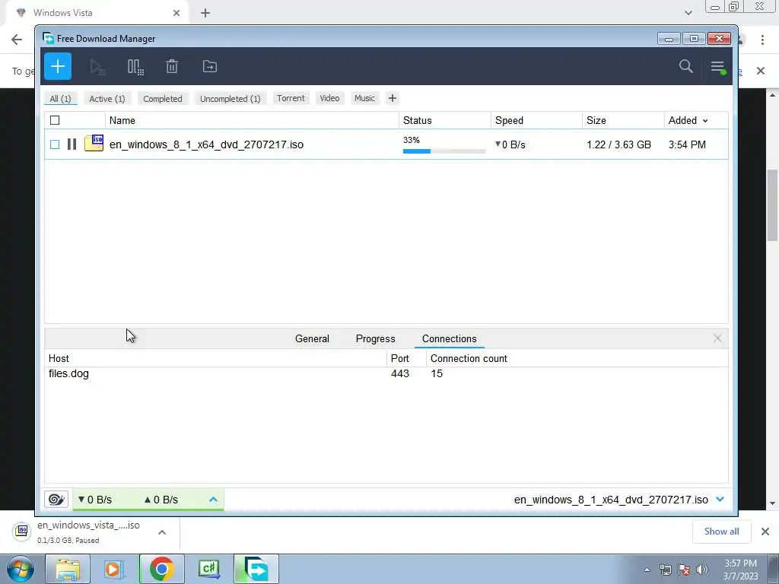Open Windows Explorer from the taskbar
This screenshot has width=779, height=584.
click(x=68, y=569)
